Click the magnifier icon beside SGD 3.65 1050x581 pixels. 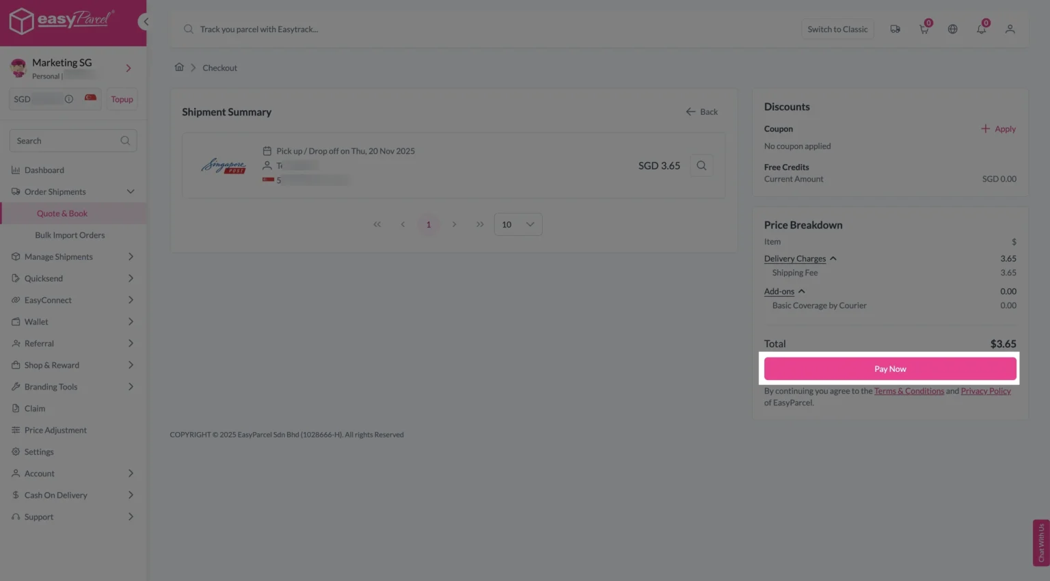701,165
